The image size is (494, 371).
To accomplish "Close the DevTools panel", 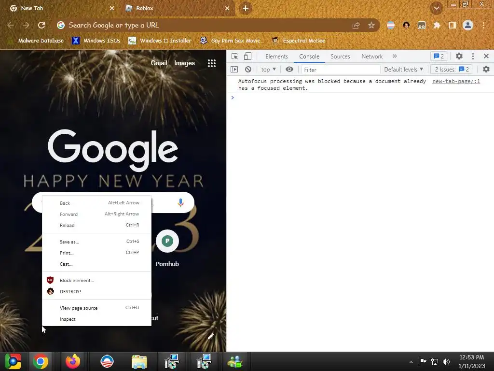I will 486,56.
